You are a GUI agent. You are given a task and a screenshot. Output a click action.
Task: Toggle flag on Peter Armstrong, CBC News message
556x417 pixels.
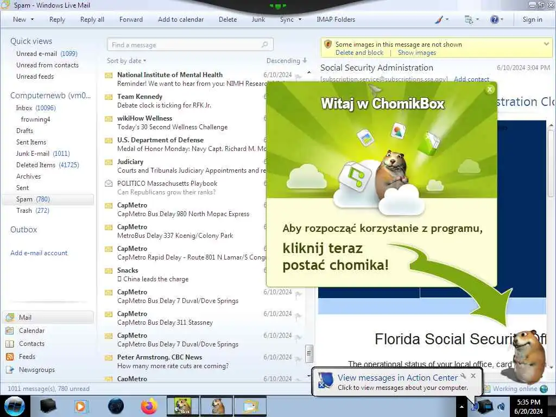tap(298, 358)
